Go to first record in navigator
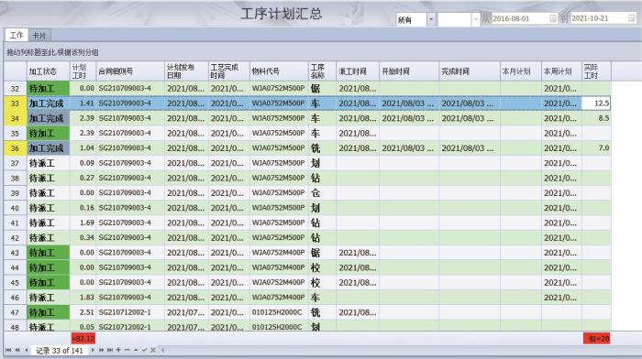 8,350
